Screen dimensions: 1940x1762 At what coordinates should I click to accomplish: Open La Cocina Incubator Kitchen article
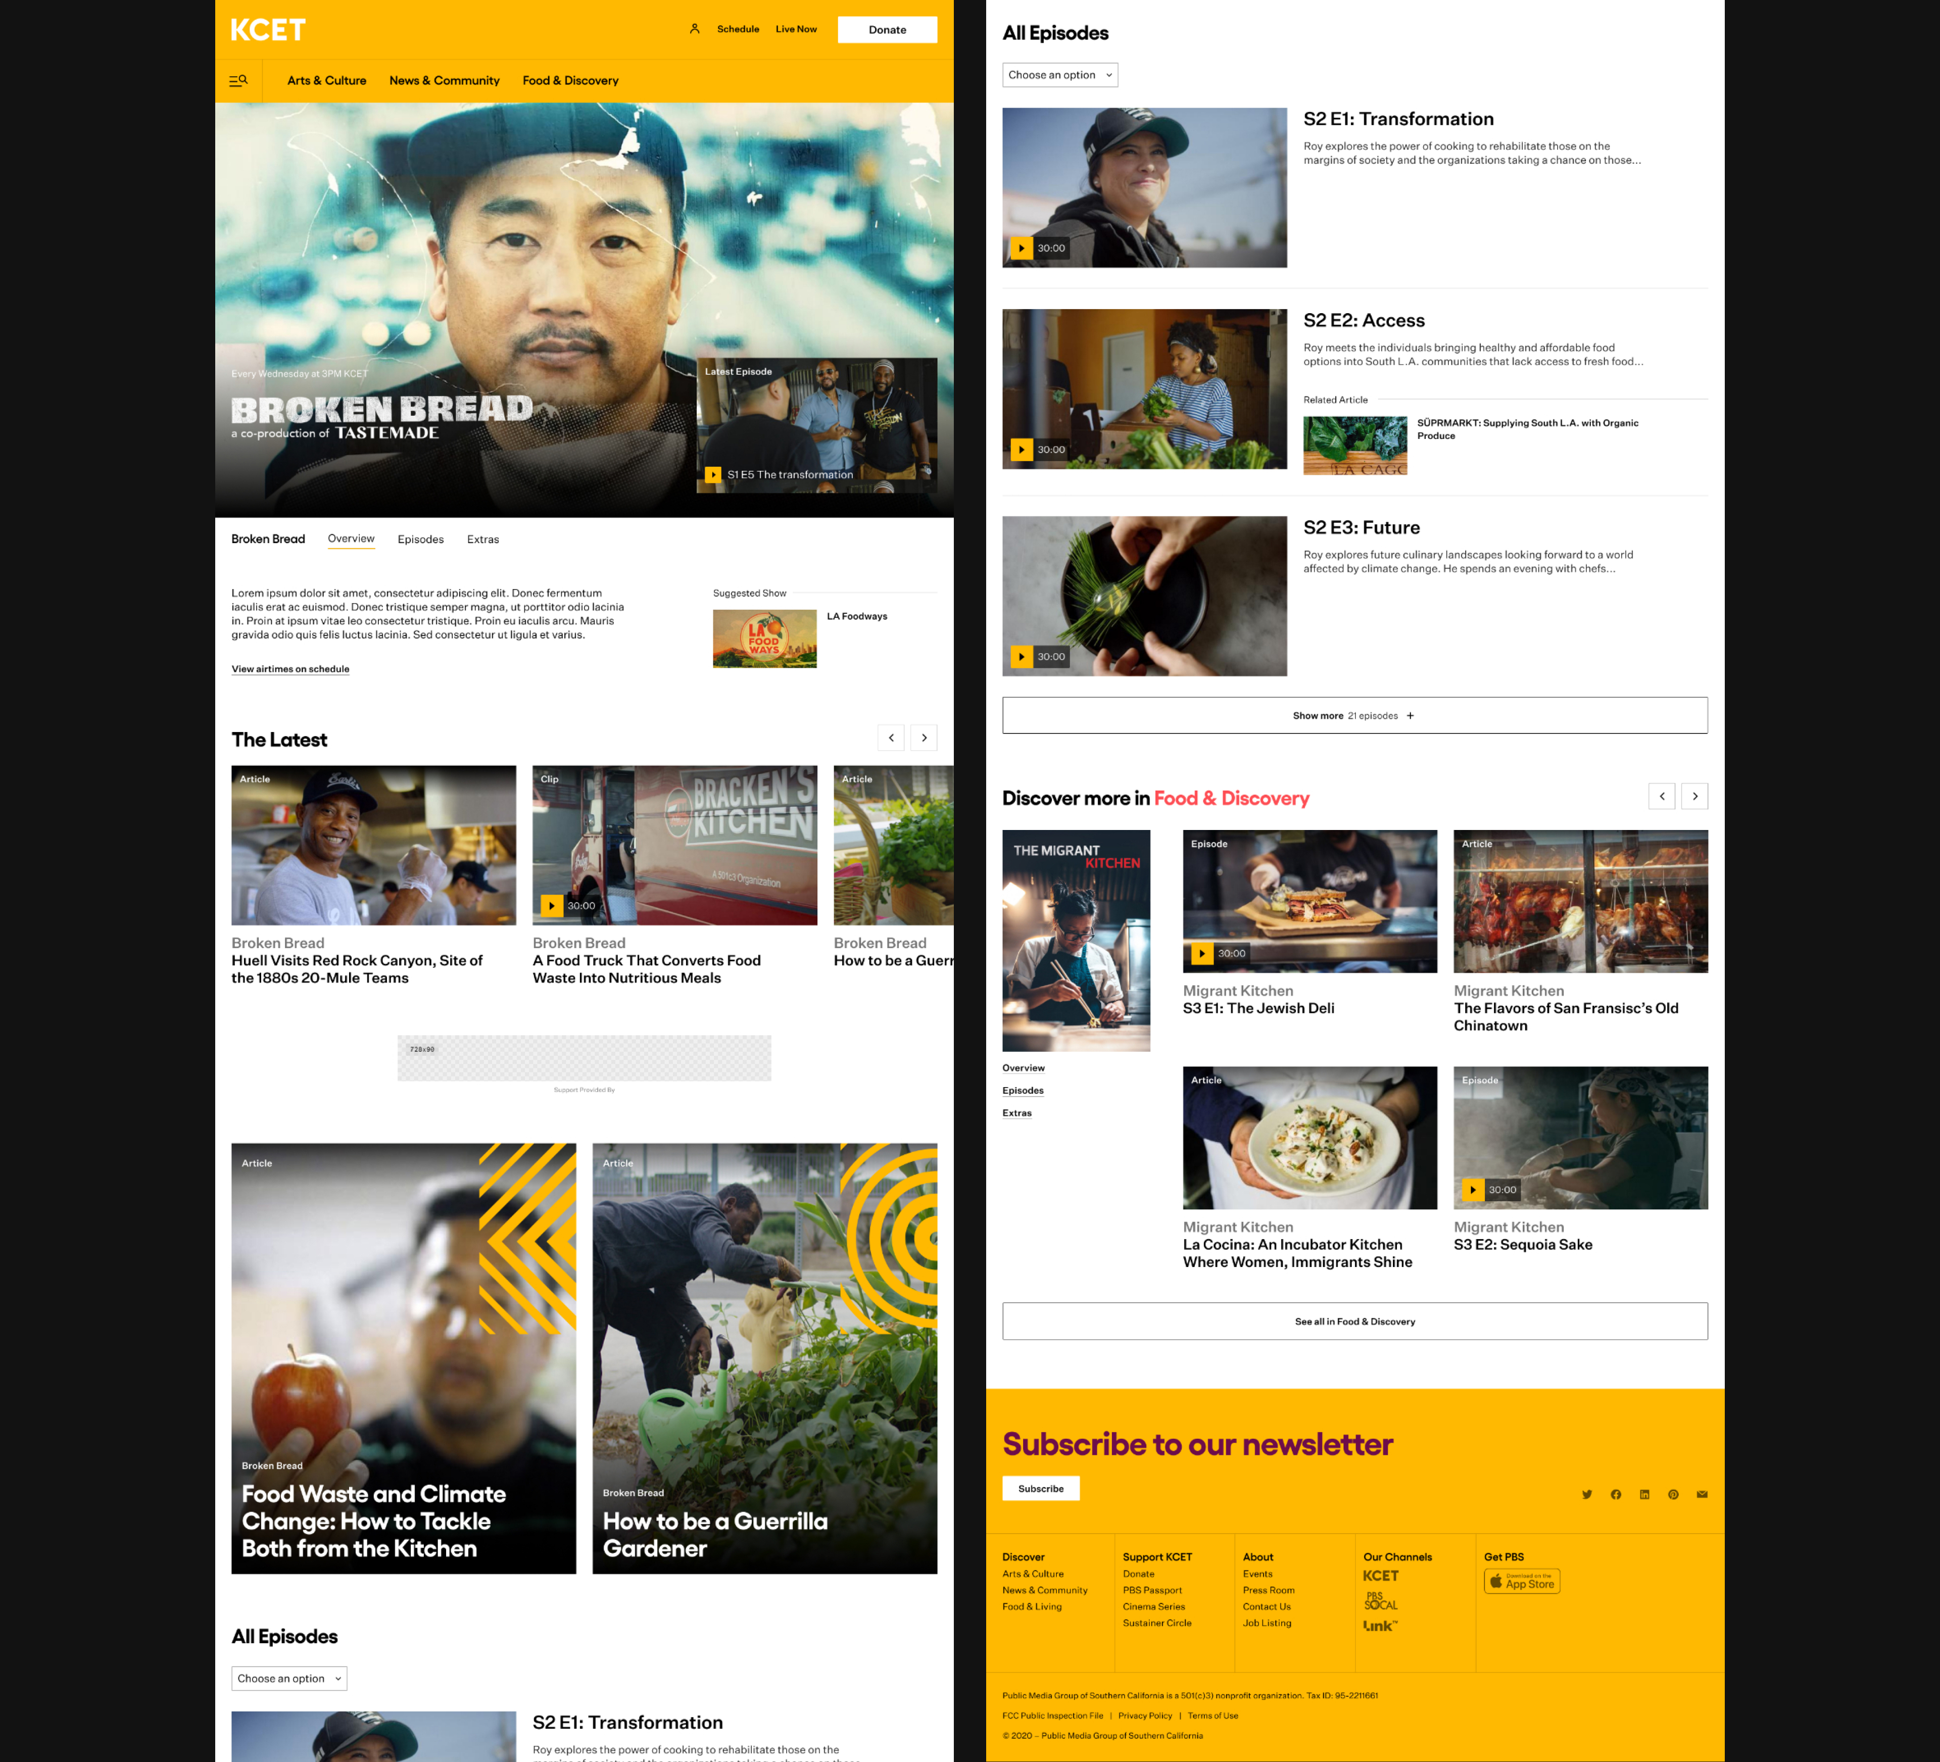[x=1309, y=1169]
